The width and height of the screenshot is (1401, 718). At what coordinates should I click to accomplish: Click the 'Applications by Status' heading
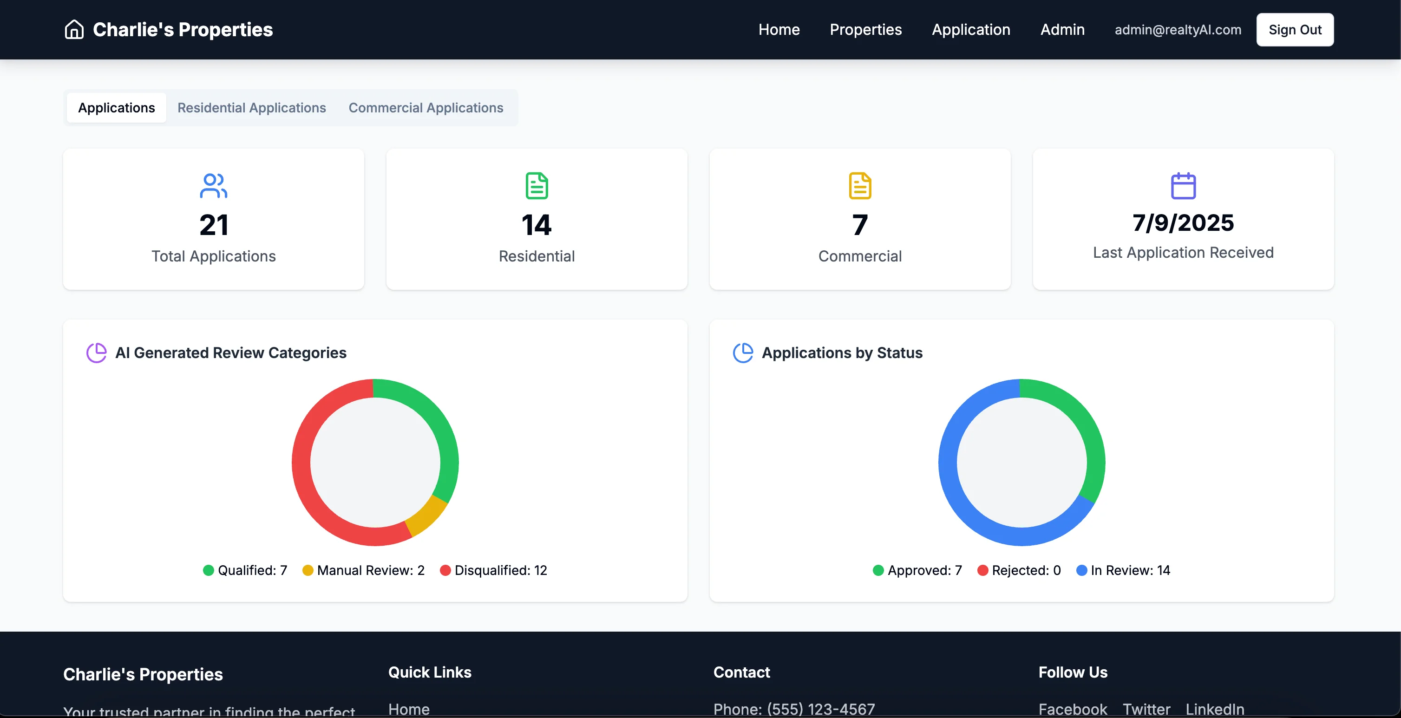[x=842, y=353]
